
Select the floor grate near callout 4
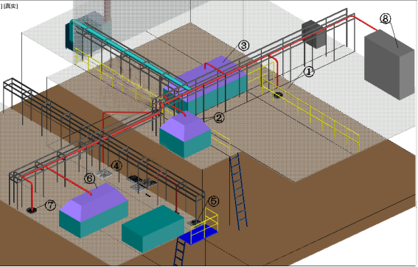click(x=104, y=174)
